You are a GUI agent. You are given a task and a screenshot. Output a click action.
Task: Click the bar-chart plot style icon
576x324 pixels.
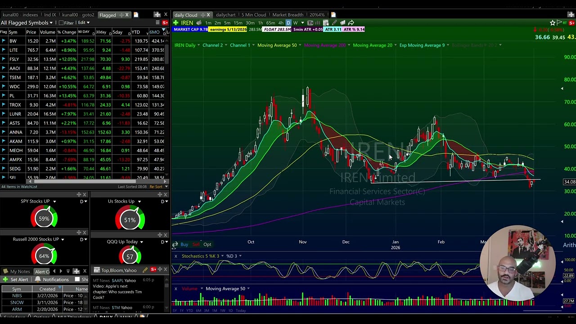tap(318, 22)
